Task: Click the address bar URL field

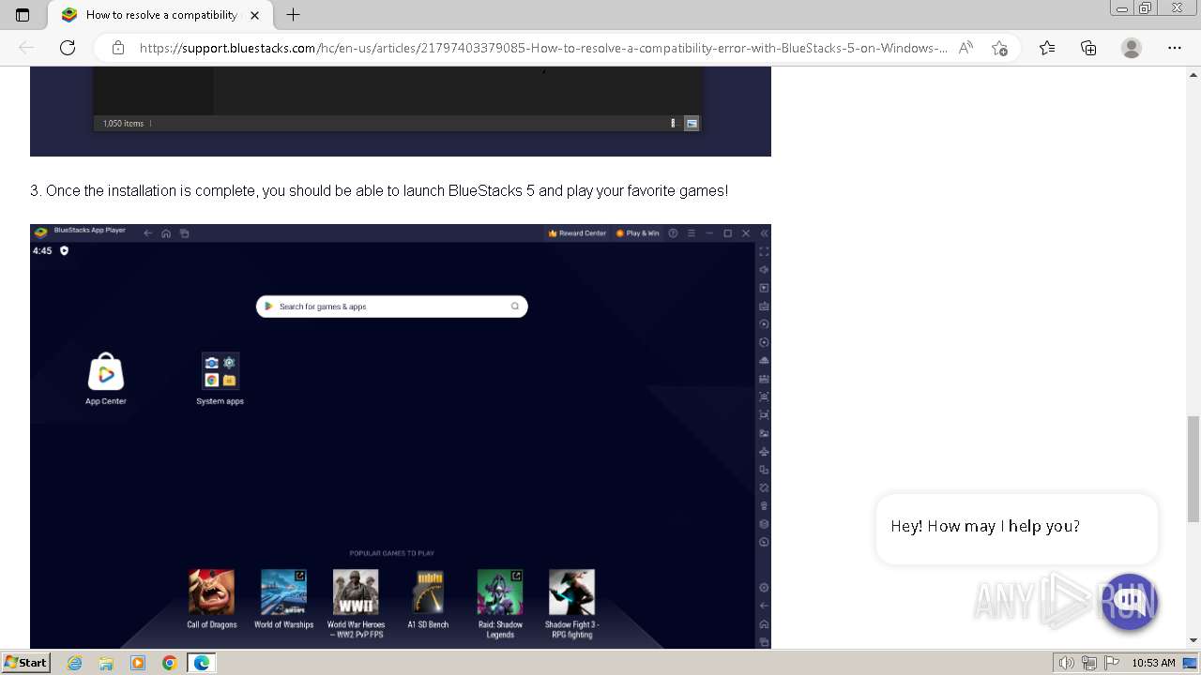Action: [x=543, y=48]
